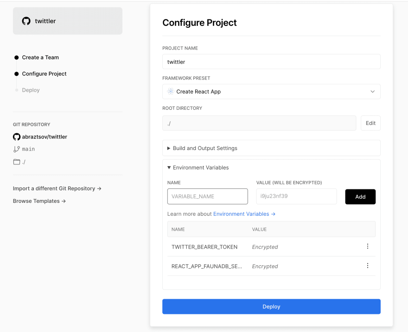Click Import a different Git Repository

click(x=57, y=188)
